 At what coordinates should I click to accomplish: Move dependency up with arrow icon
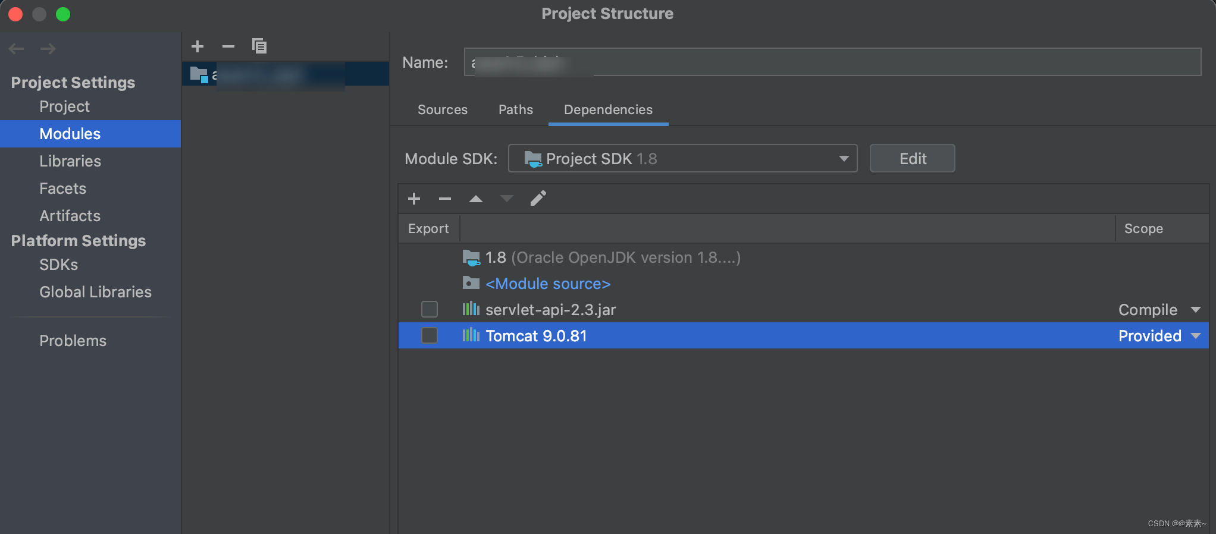click(x=476, y=199)
